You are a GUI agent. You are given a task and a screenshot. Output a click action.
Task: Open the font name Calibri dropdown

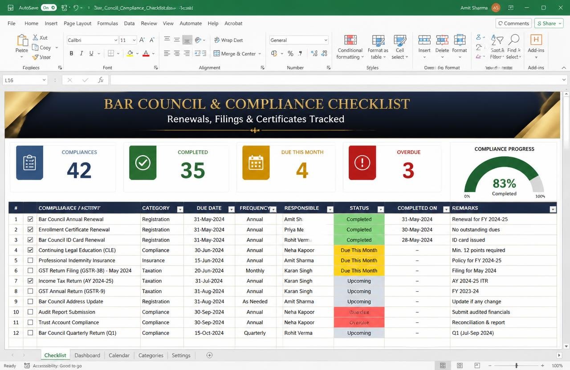point(115,40)
